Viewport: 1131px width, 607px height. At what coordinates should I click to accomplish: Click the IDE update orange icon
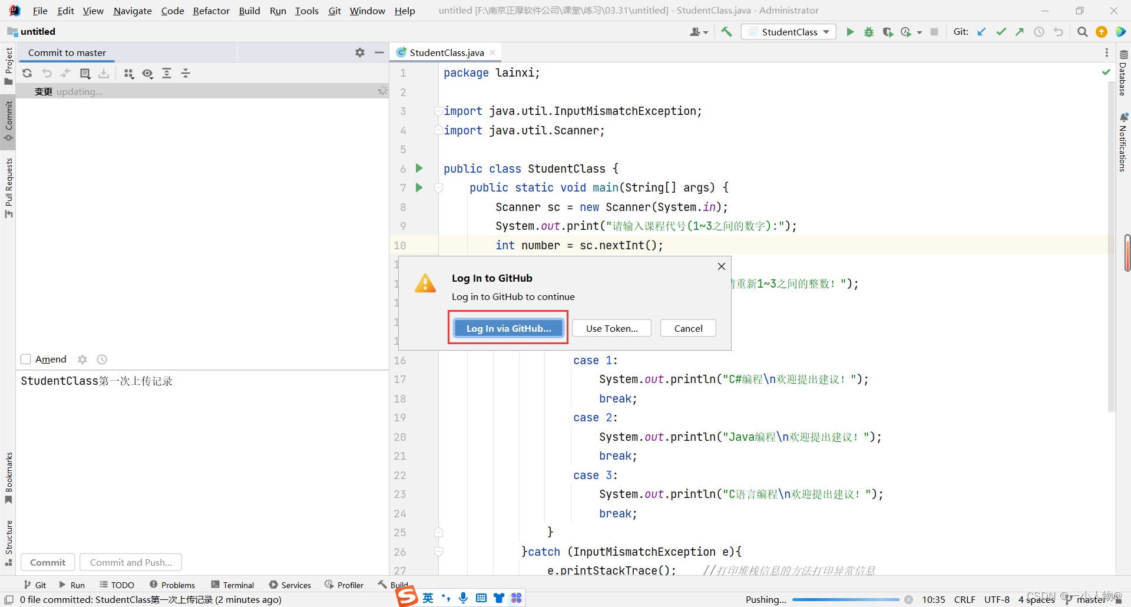(1102, 32)
